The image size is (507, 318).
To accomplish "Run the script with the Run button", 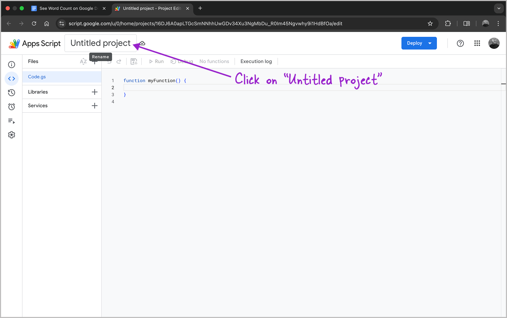I will point(156,61).
